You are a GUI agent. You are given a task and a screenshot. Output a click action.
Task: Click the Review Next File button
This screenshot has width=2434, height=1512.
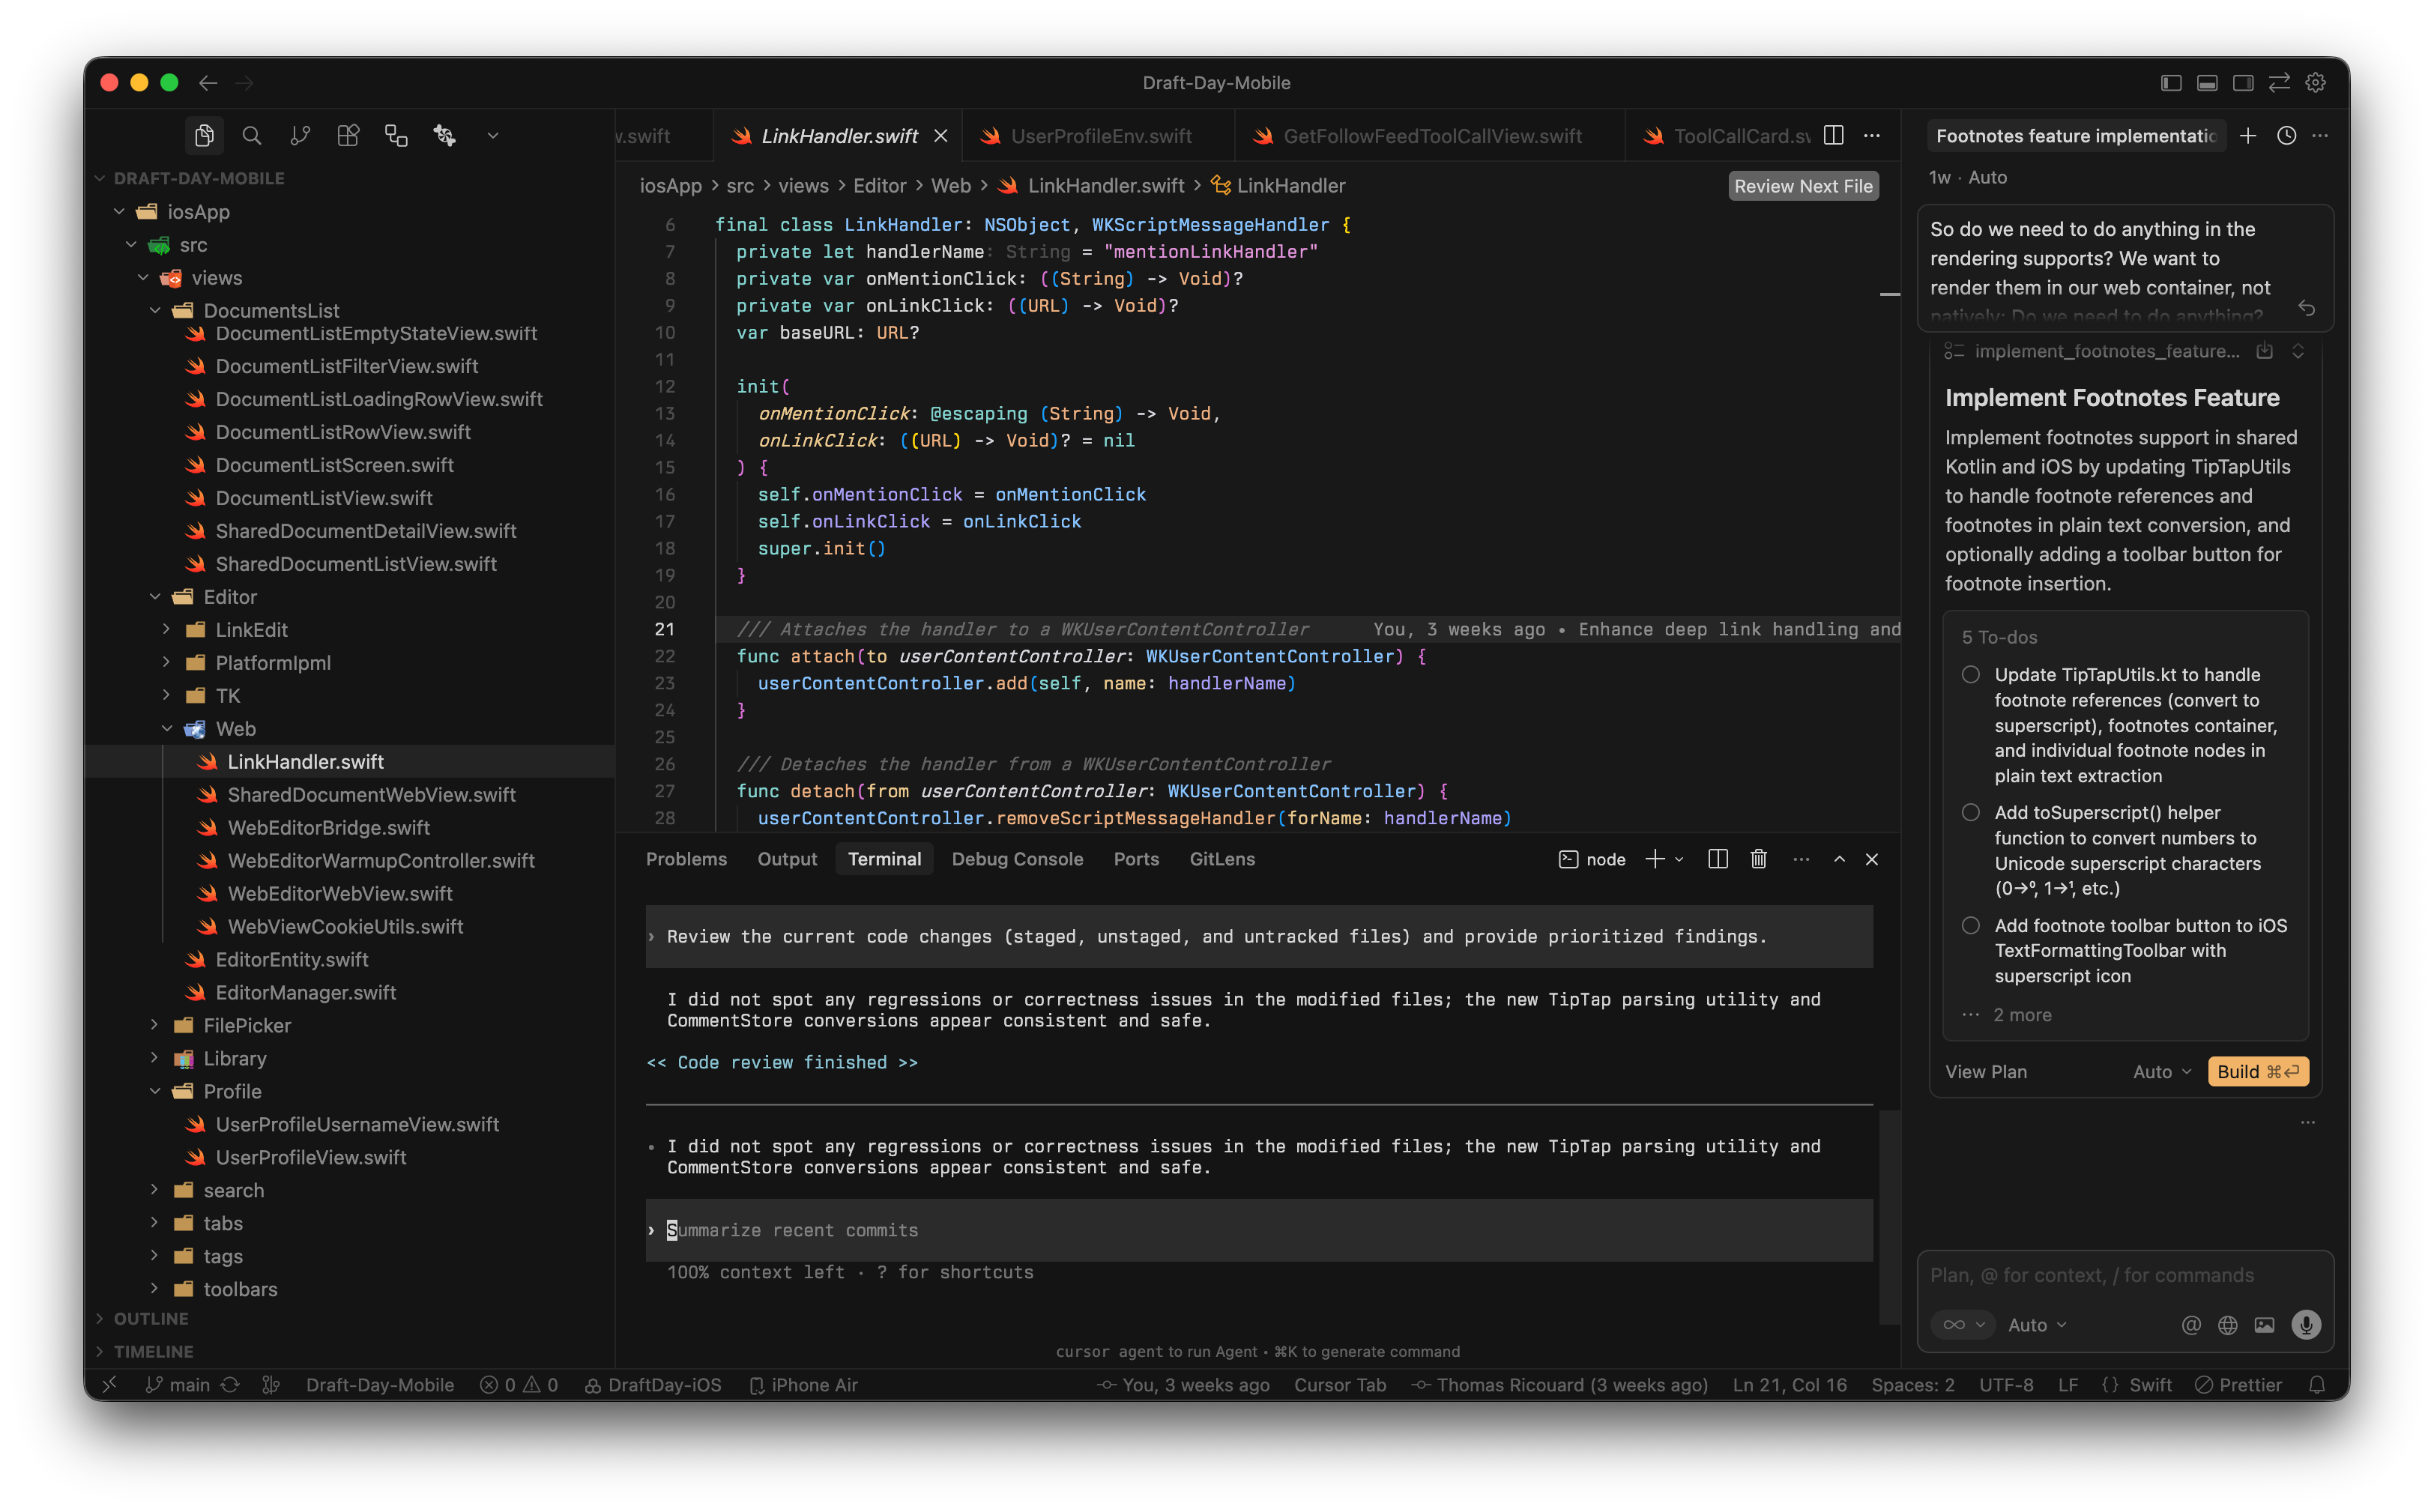tap(1802, 185)
